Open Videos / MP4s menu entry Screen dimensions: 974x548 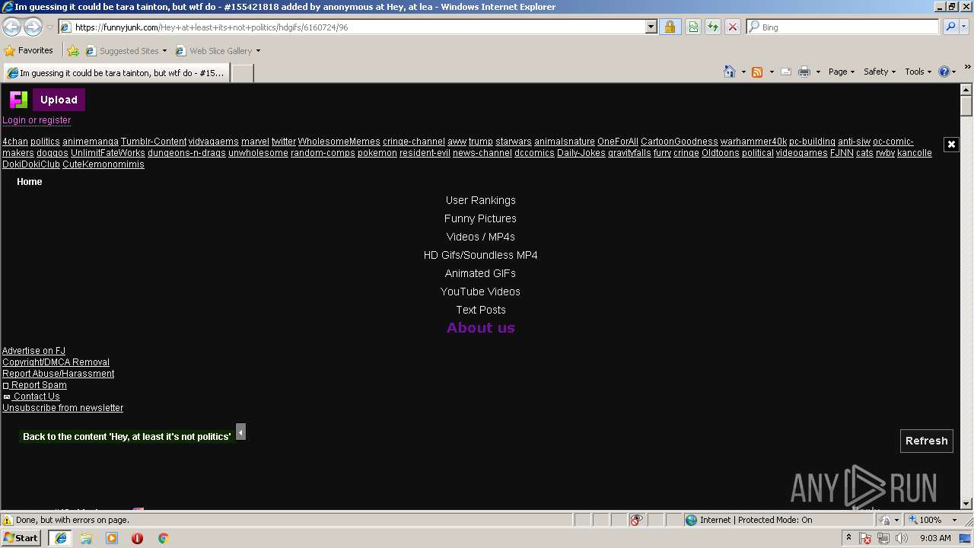point(481,237)
